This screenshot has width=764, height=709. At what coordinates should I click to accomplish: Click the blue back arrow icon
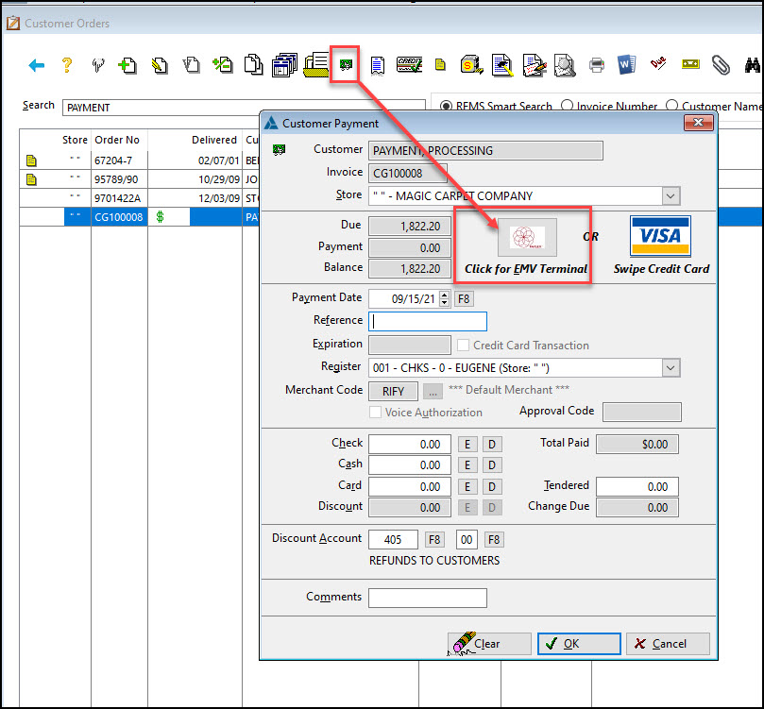[37, 65]
